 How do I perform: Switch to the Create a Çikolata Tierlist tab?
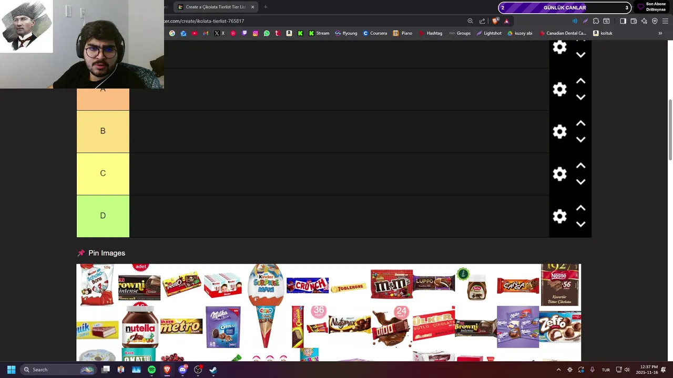point(216,7)
